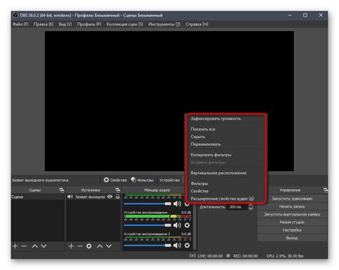Click the REC: 00:00:00 status text
Screen dimensions: 339x270
[x=245, y=256]
